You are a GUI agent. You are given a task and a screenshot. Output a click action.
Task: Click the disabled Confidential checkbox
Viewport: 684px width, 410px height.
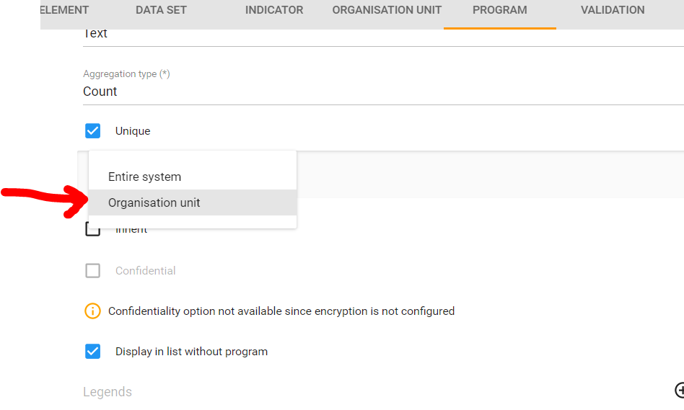pos(93,271)
